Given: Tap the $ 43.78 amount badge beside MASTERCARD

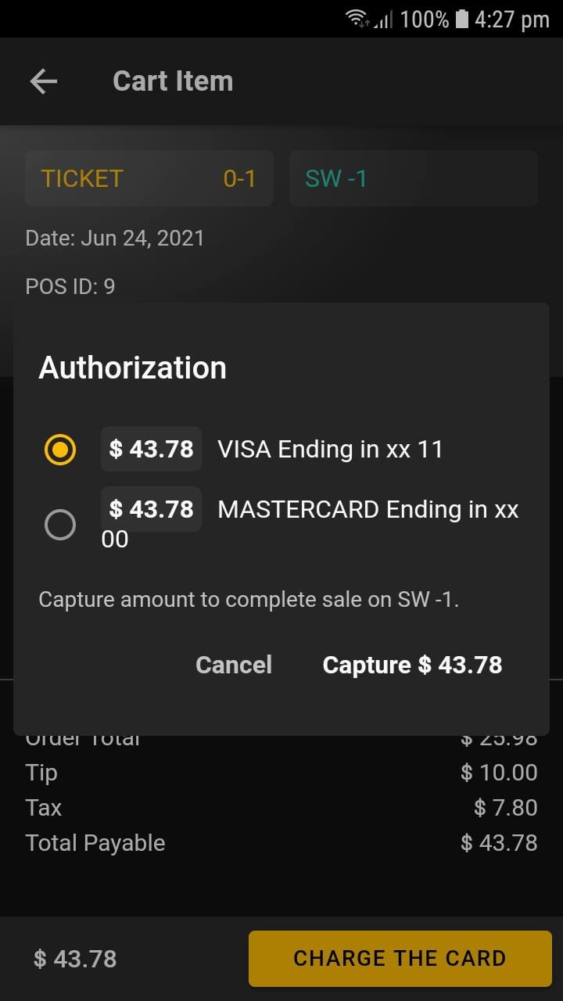Looking at the screenshot, I should pos(151,509).
